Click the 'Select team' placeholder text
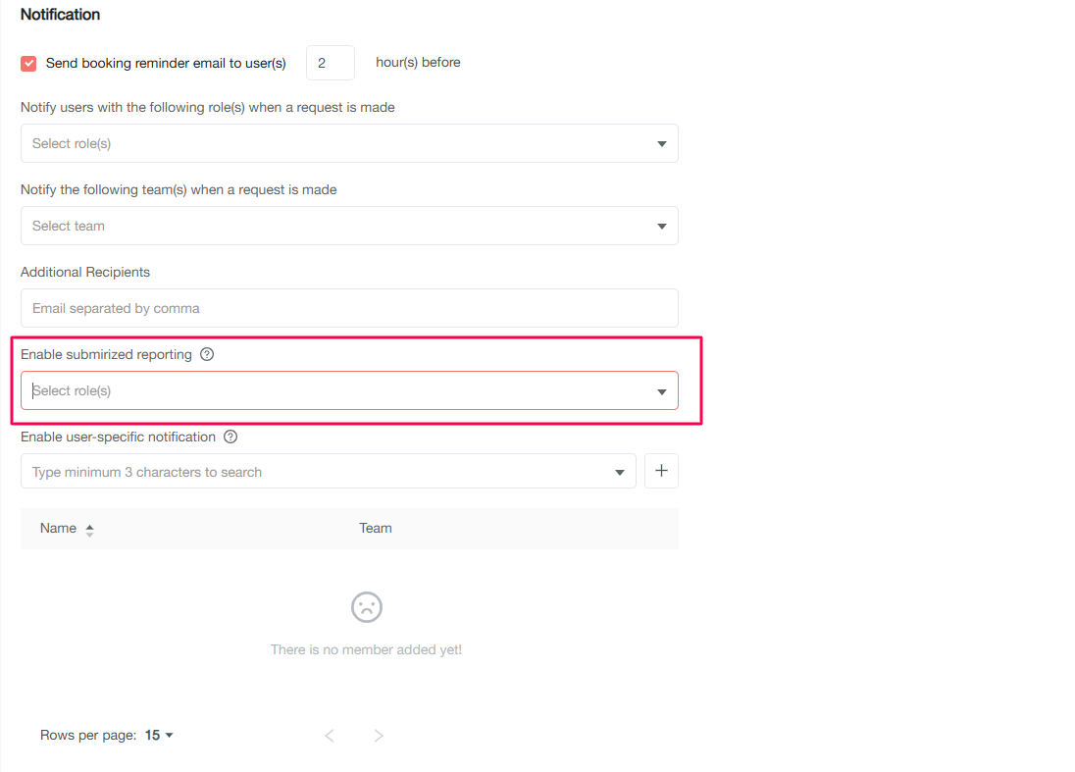 [x=69, y=226]
